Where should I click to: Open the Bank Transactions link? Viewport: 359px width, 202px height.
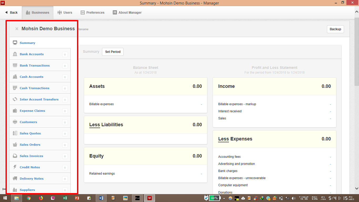coord(35,65)
